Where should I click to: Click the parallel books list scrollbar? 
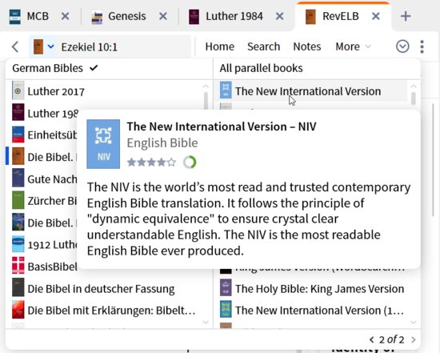tap(414, 98)
